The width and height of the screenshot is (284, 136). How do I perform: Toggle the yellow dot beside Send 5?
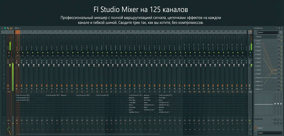coord(281,58)
